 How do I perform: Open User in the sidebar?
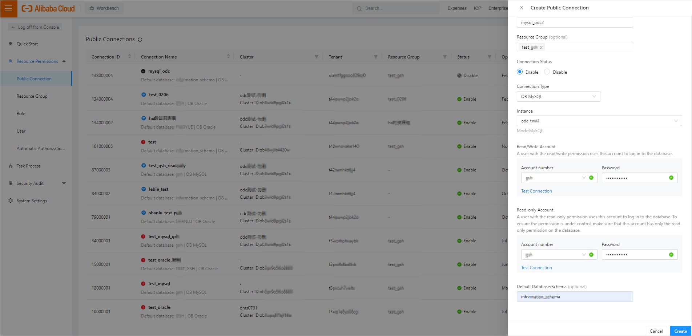(21, 131)
